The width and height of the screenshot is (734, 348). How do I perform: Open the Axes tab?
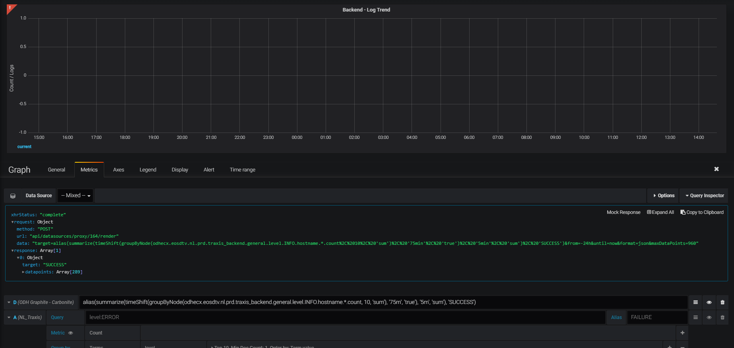click(x=118, y=169)
